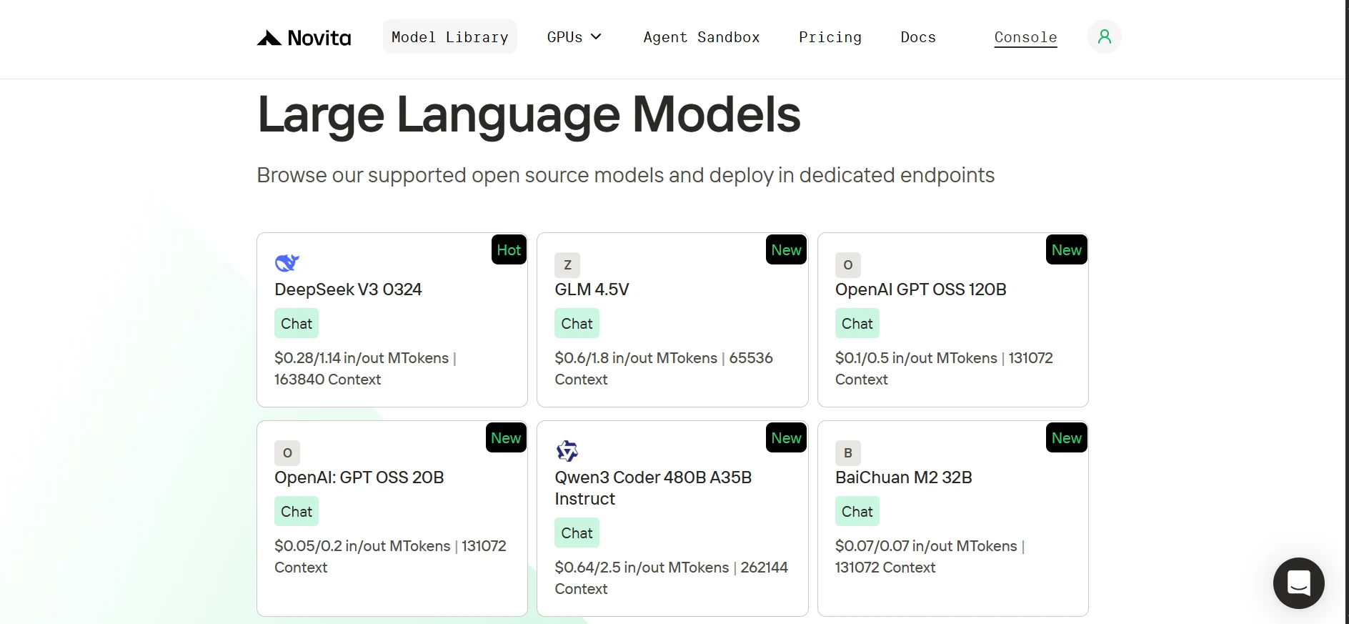Click the Qwen3 Coder logo icon
Image resolution: width=1349 pixels, height=624 pixels.
point(567,451)
